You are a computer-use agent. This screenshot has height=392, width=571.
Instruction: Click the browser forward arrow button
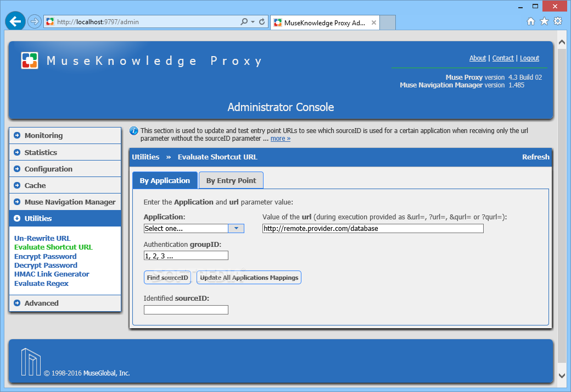34,21
